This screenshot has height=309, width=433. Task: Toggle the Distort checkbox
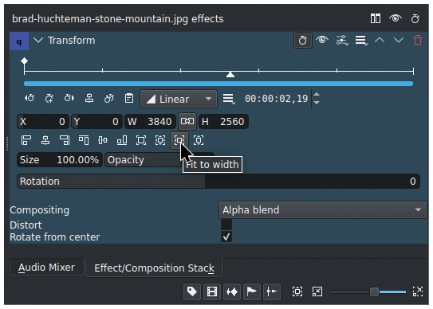[x=226, y=225]
